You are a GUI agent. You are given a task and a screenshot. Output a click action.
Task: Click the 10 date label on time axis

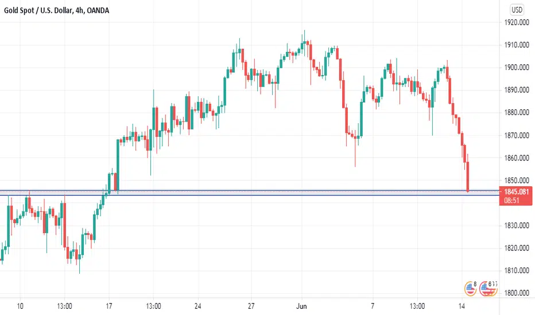click(x=20, y=306)
